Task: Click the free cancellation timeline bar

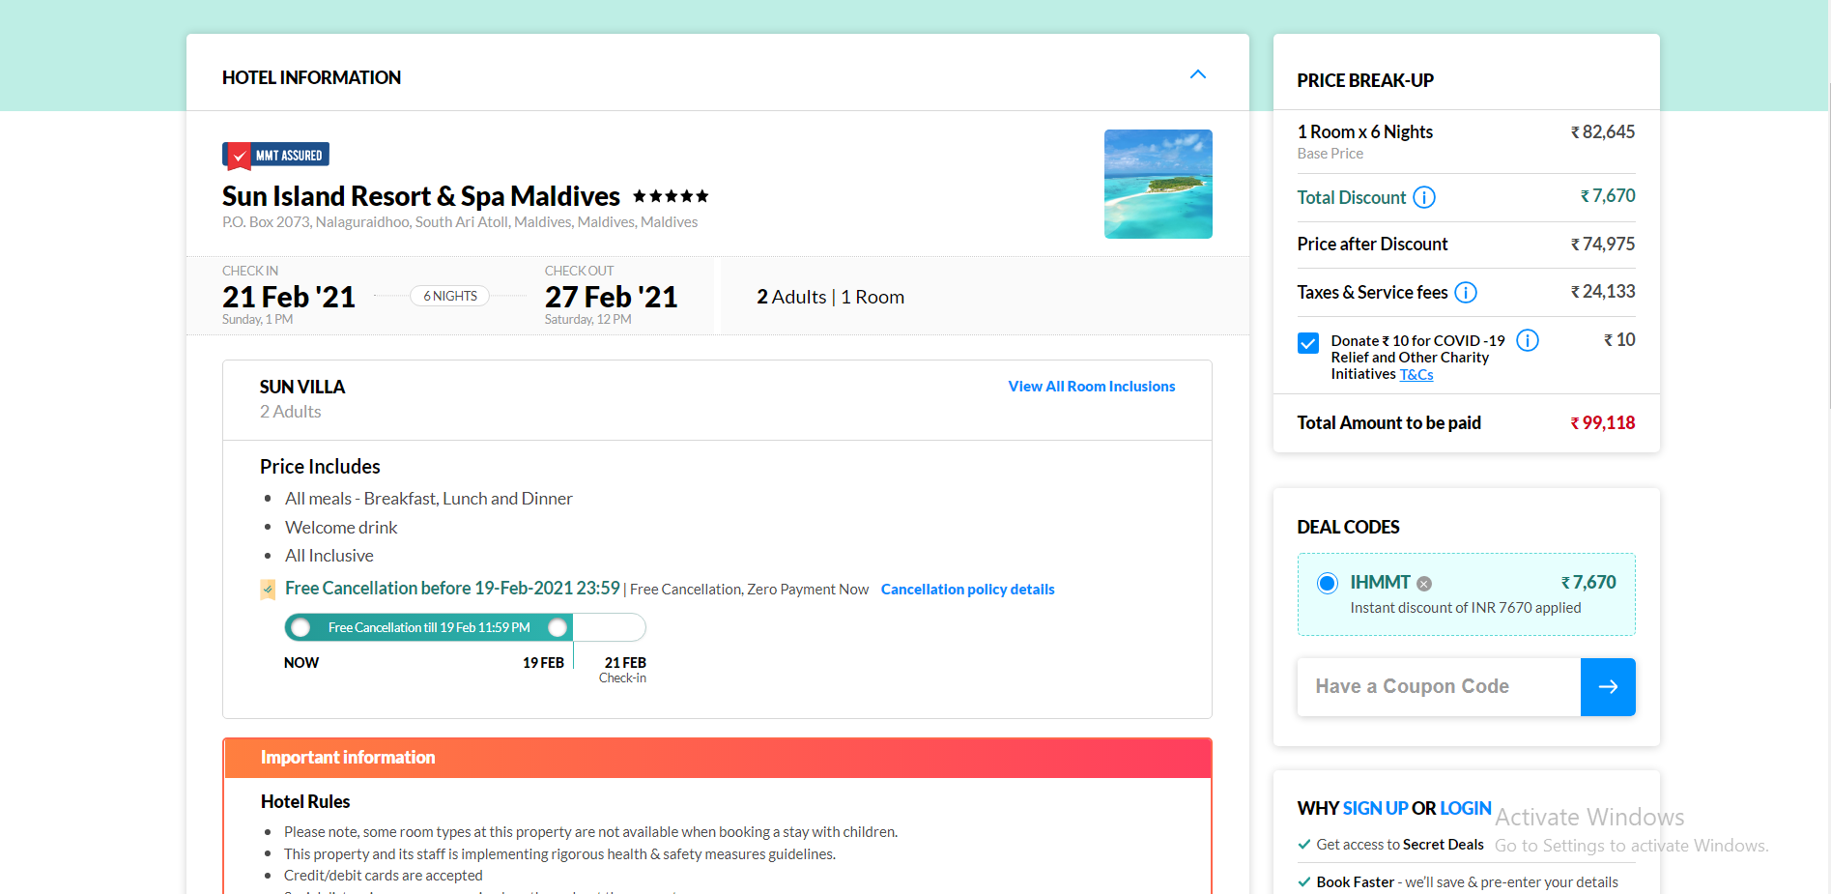Action: (465, 627)
